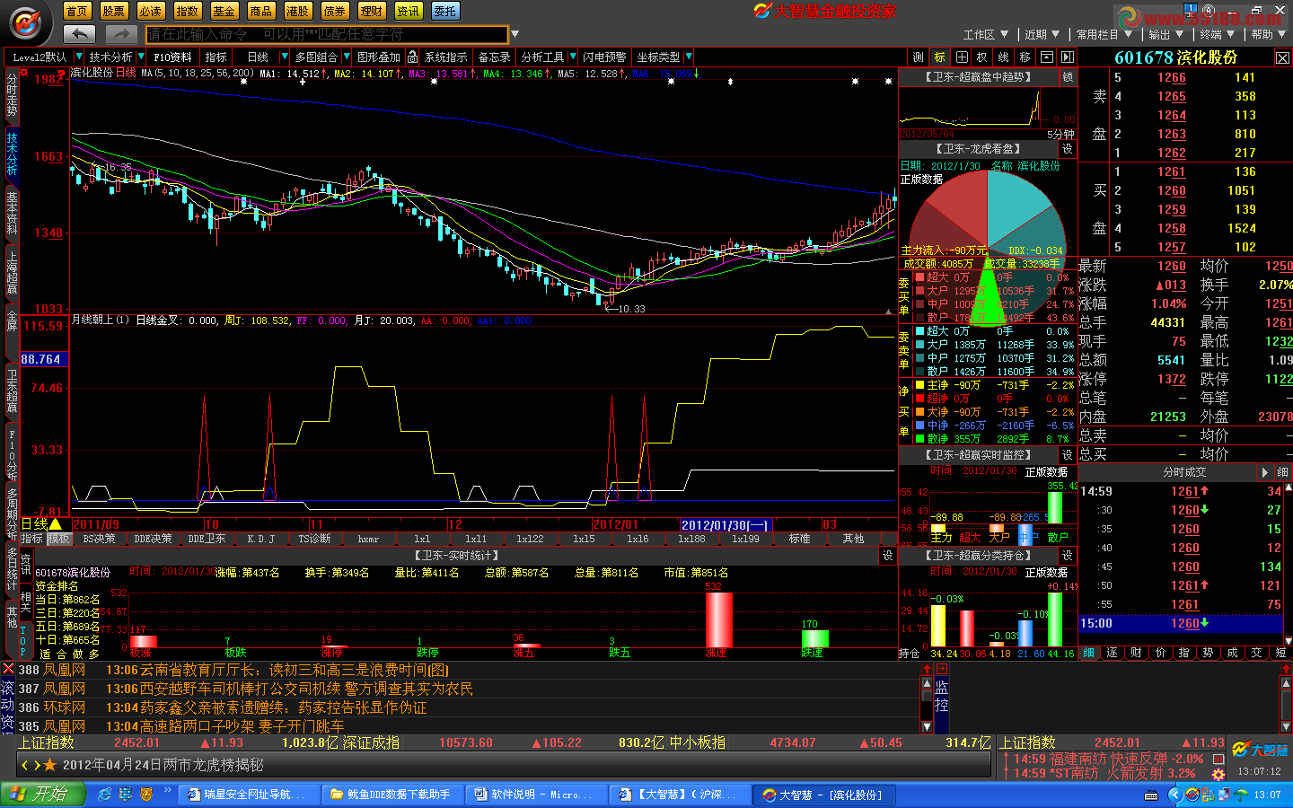This screenshot has height=808, width=1293.
Task: Open the 首页 tab
Action: [x=77, y=11]
